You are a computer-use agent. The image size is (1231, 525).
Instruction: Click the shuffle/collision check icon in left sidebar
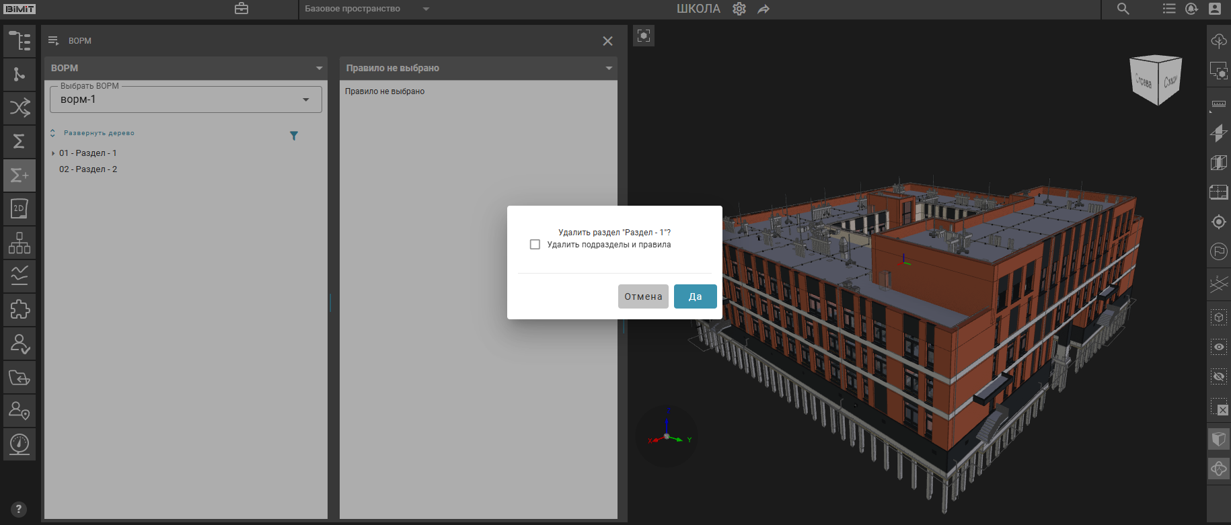[20, 108]
